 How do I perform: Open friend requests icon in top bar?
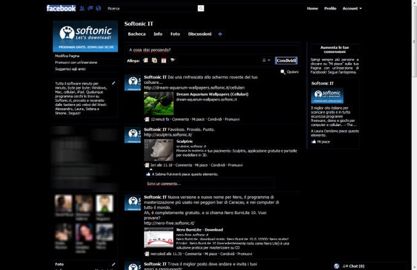pos(82,8)
